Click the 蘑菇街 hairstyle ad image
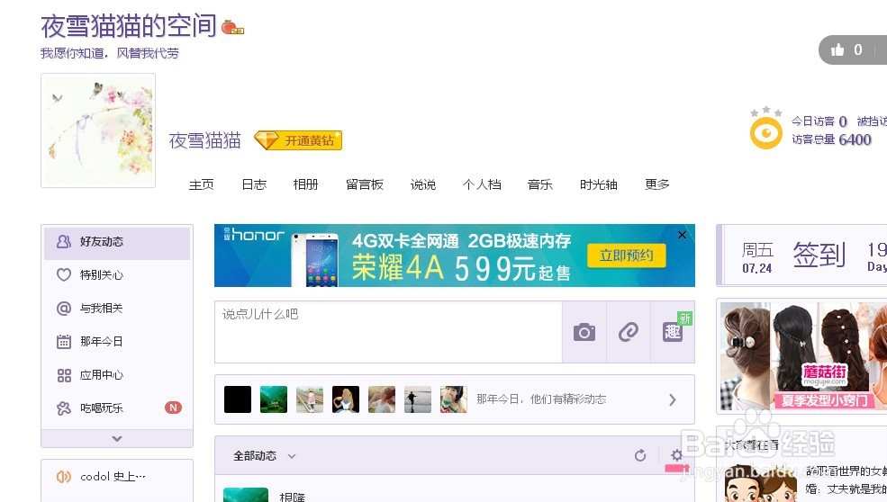Screen dimensions: 887x502 [x=803, y=356]
